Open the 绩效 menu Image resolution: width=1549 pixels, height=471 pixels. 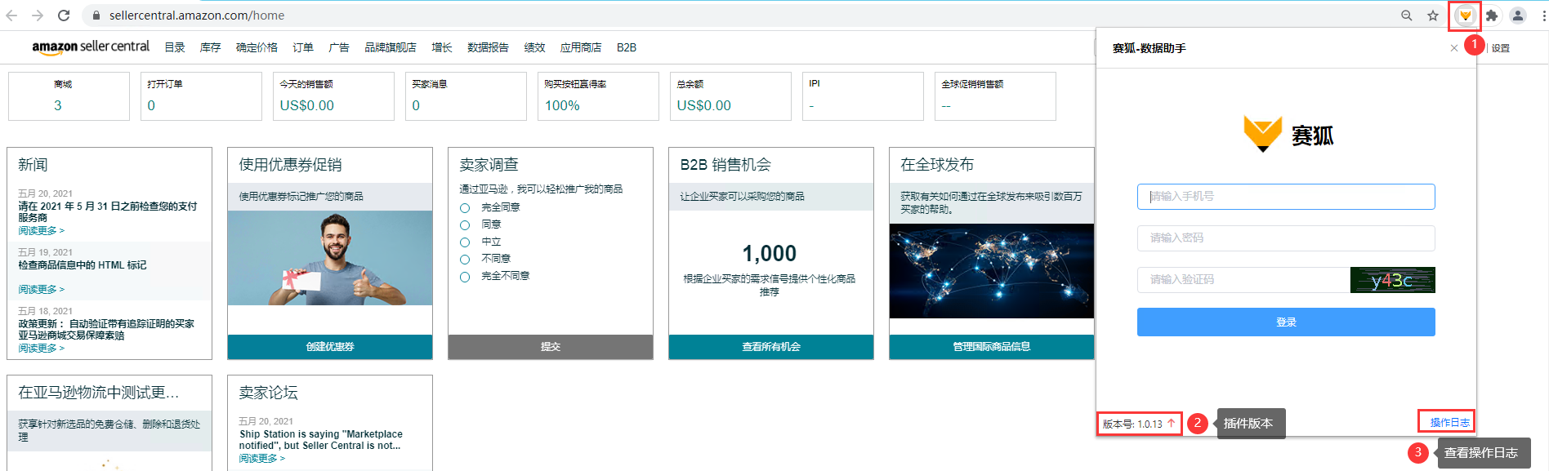click(x=534, y=47)
